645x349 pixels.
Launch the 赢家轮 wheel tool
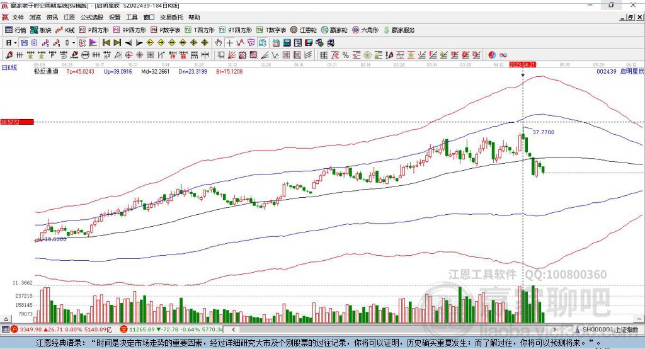click(x=334, y=30)
